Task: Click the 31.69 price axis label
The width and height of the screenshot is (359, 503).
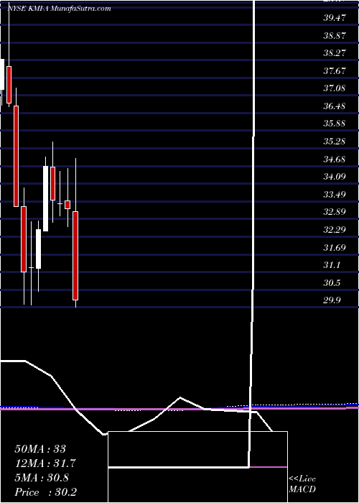Action: [335, 247]
